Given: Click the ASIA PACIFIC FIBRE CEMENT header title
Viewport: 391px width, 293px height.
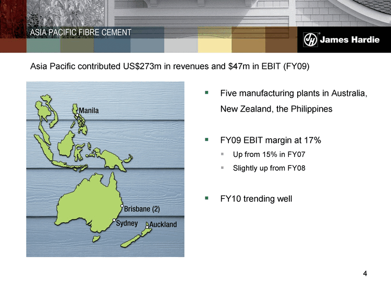Looking at the screenshot, I should [81, 33].
